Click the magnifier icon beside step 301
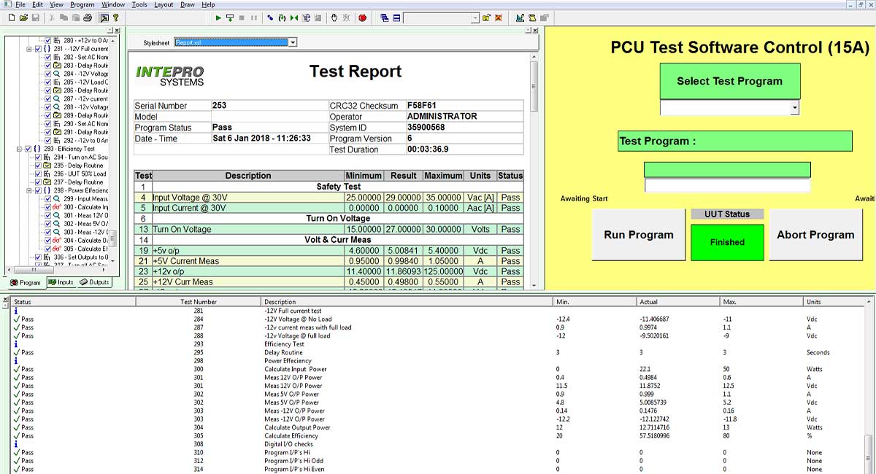Viewport: 876px width, 474px height. point(57,216)
